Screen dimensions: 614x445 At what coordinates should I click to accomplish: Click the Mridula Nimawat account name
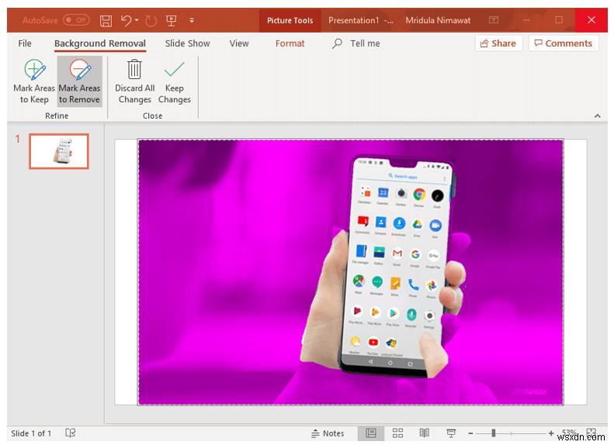point(438,20)
